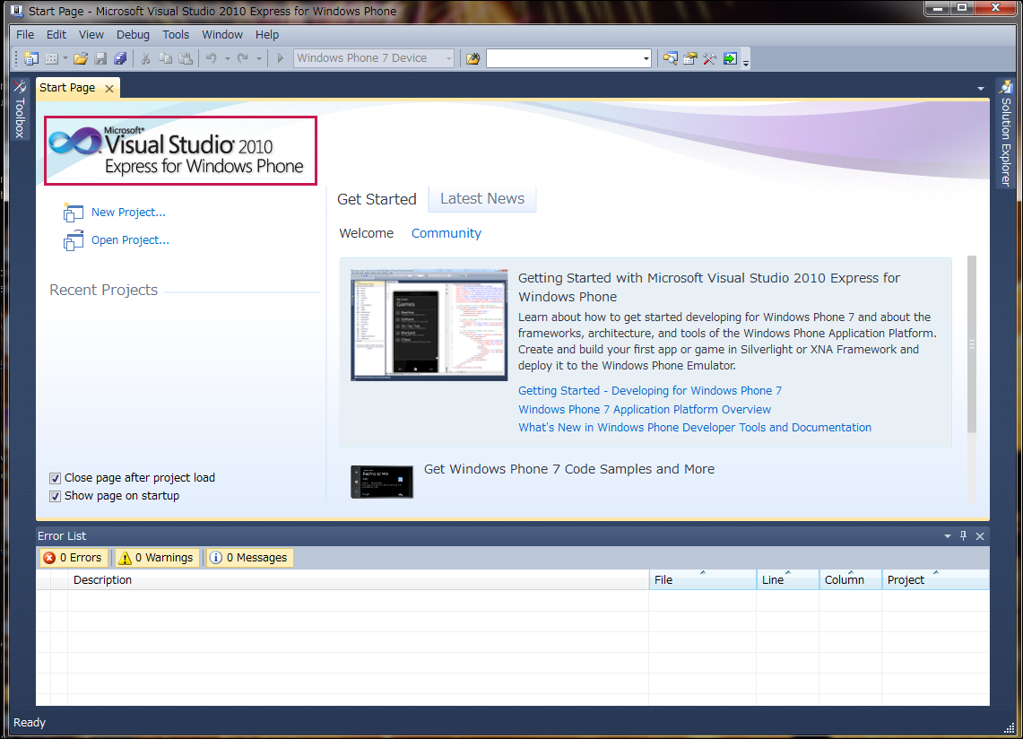
Task: Open the Find combo box dropdown arrow
Action: [646, 59]
